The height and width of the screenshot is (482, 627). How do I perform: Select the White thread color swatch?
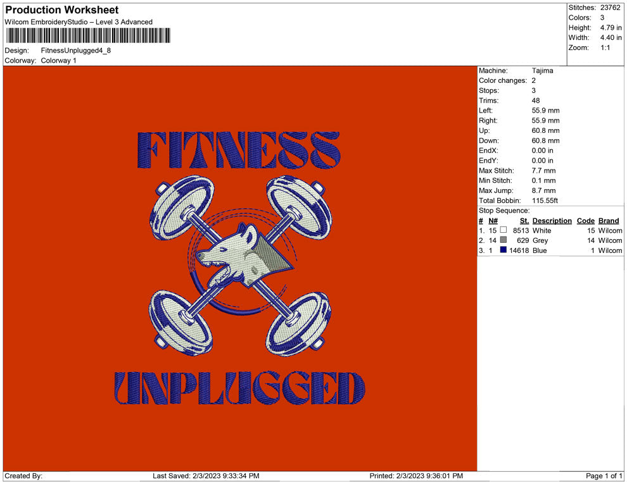click(504, 230)
